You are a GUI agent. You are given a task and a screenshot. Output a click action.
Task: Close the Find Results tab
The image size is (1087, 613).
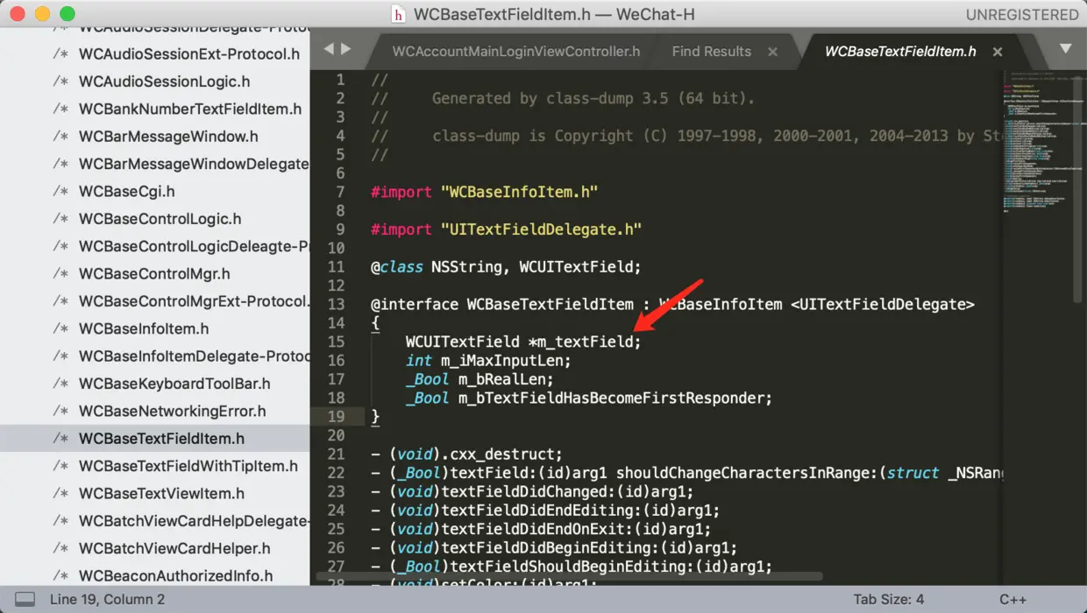[772, 52]
